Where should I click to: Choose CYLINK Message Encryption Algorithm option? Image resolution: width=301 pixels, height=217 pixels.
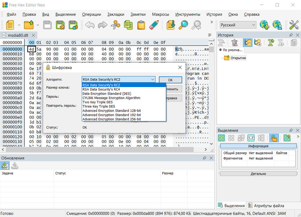(124, 98)
